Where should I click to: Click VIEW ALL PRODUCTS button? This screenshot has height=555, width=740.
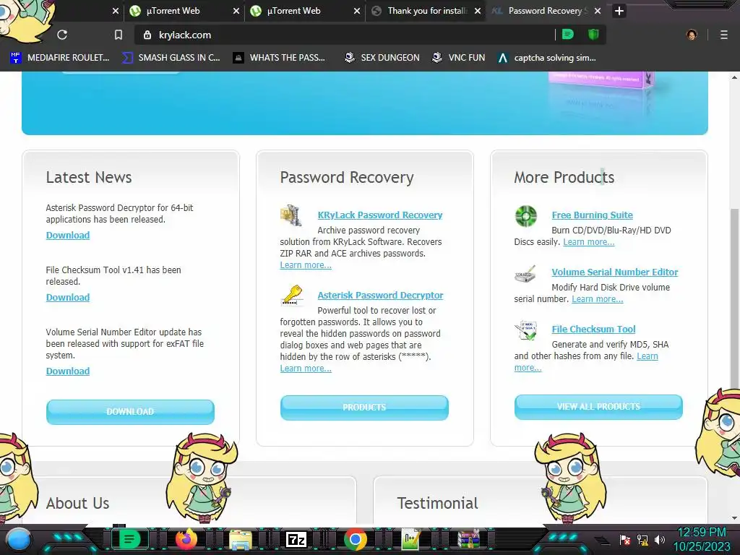click(x=598, y=406)
